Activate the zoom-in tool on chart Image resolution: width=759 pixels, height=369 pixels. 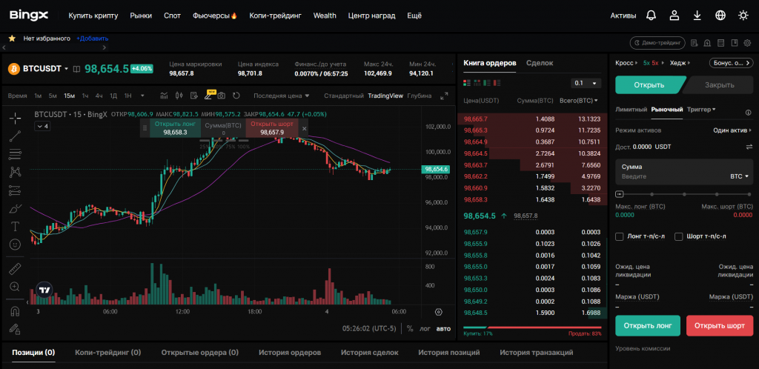(15, 287)
